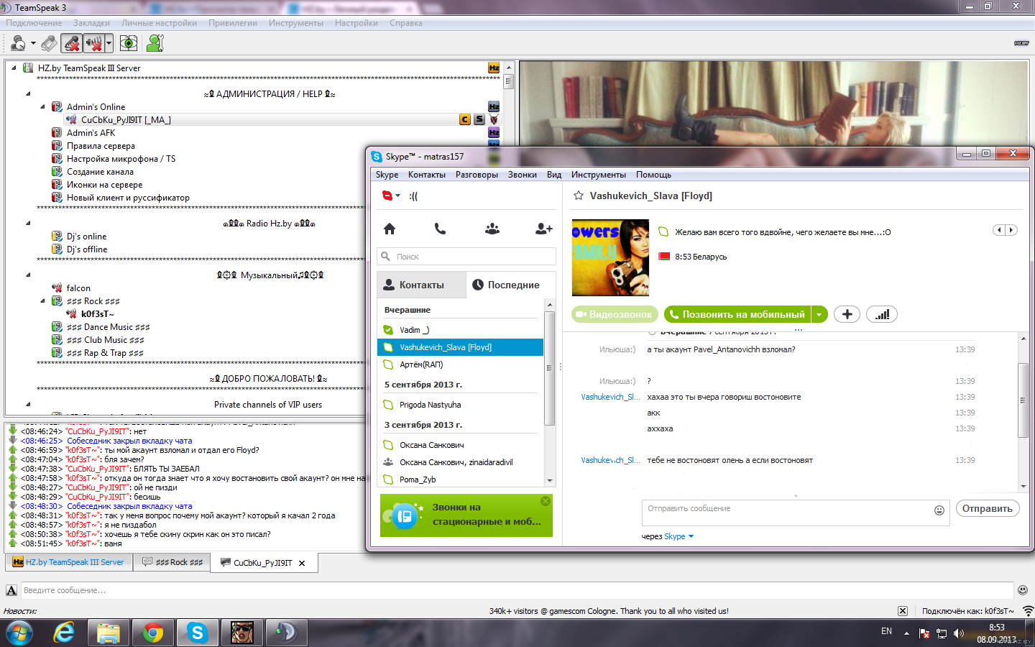Image resolution: width=1035 pixels, height=647 pixels.
Task: Click the Hz icon on server row
Action: pos(494,68)
